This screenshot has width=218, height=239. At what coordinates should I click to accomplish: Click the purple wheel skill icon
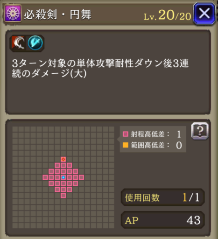[x=13, y=14]
